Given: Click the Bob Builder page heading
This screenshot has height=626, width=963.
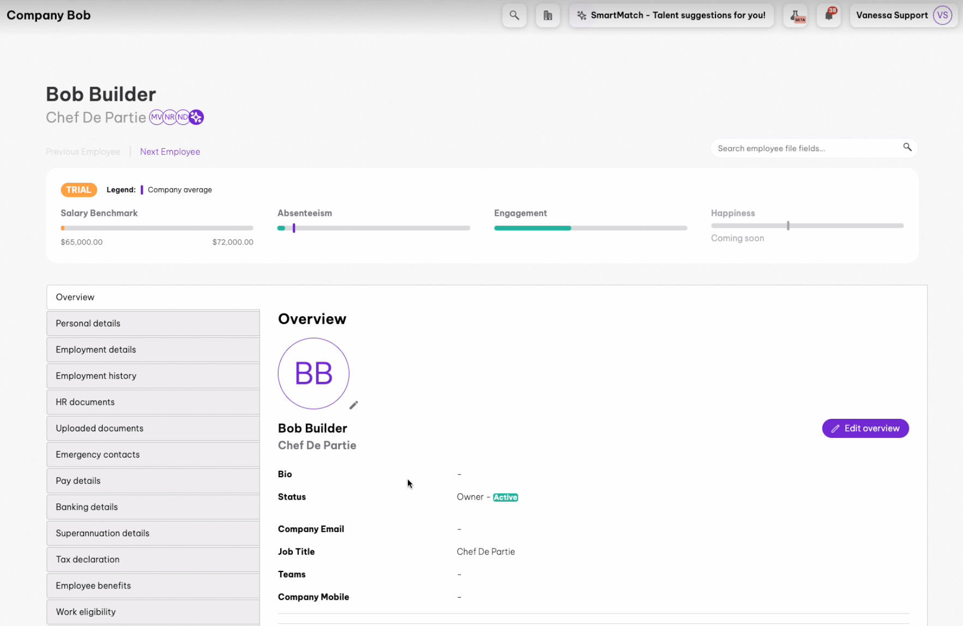Looking at the screenshot, I should 101,94.
